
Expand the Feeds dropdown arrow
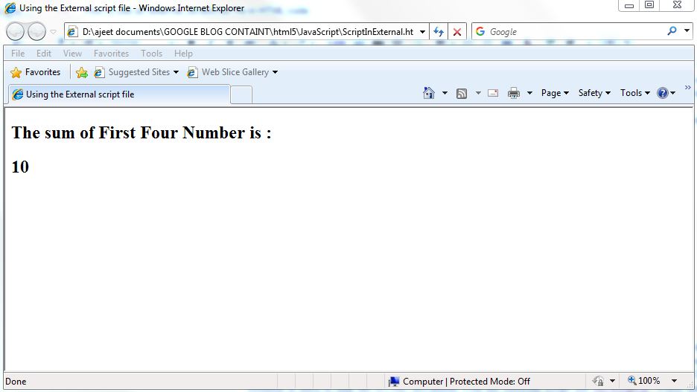point(478,93)
